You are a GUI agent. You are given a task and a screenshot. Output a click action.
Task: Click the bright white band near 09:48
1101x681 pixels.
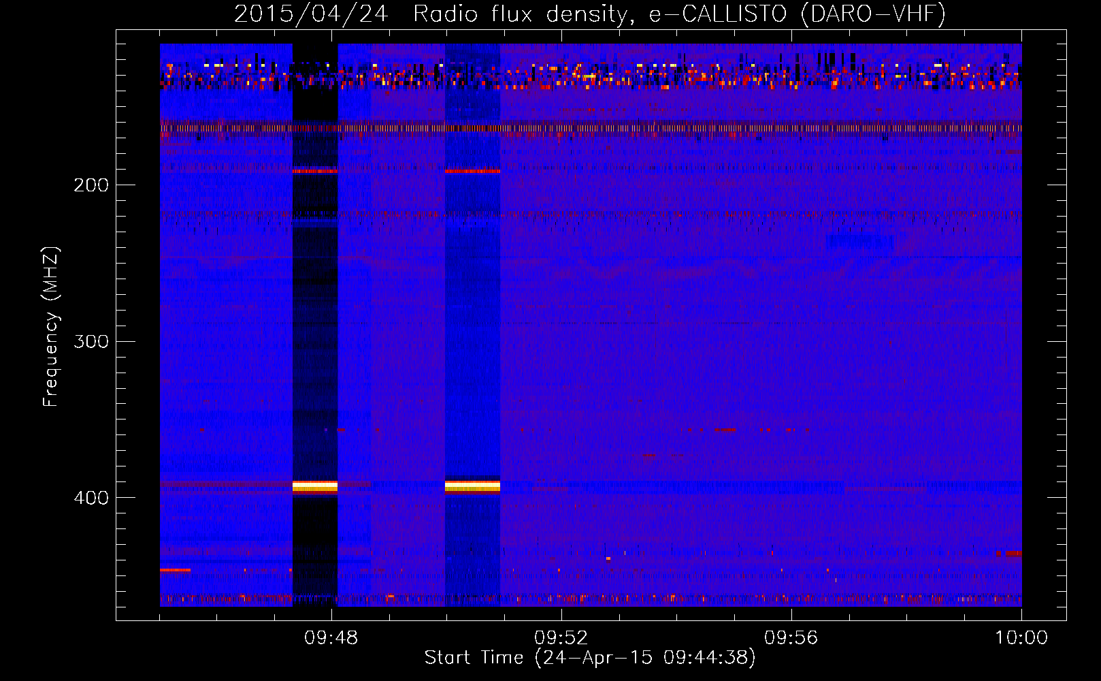[315, 486]
